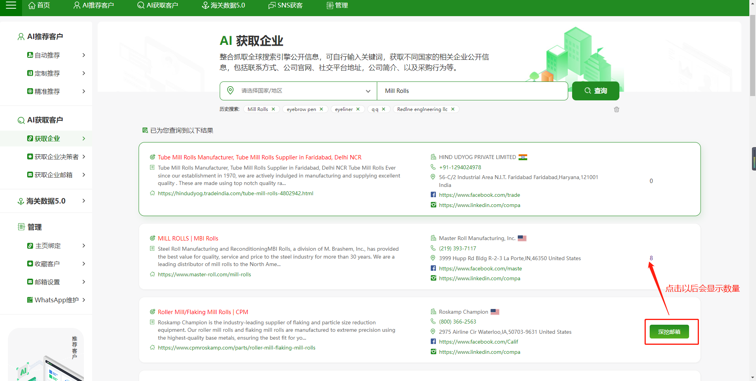Click the 深挖邮箱 button for Roskamp Champion
This screenshot has width=756, height=381.
click(669, 332)
